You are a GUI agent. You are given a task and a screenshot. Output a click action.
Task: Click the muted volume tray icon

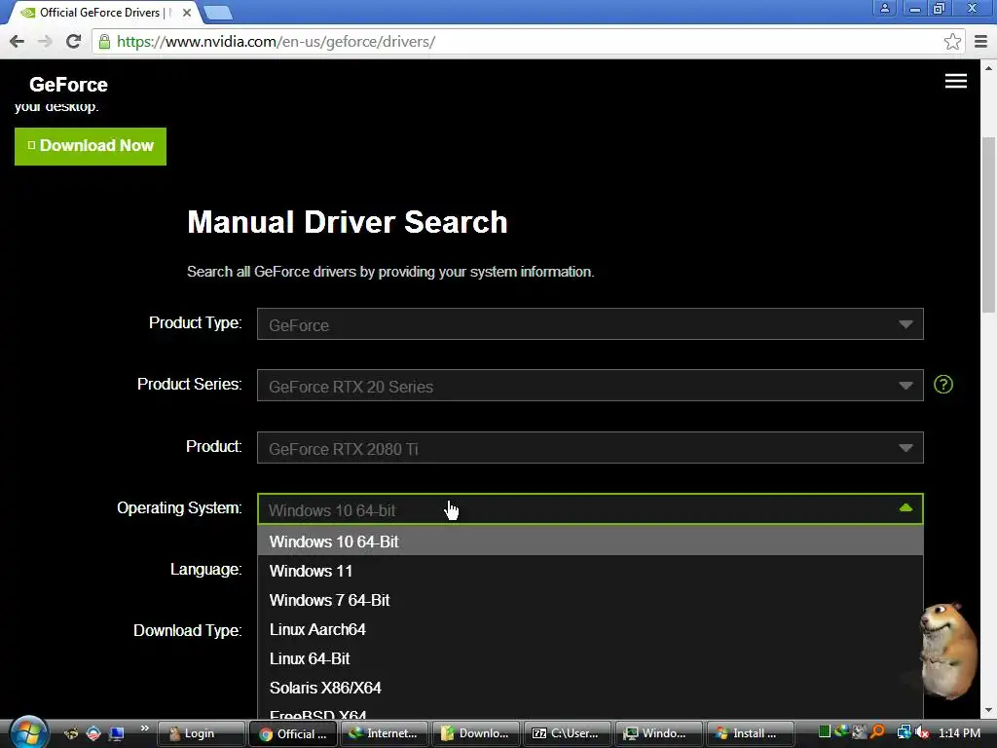pos(921,733)
